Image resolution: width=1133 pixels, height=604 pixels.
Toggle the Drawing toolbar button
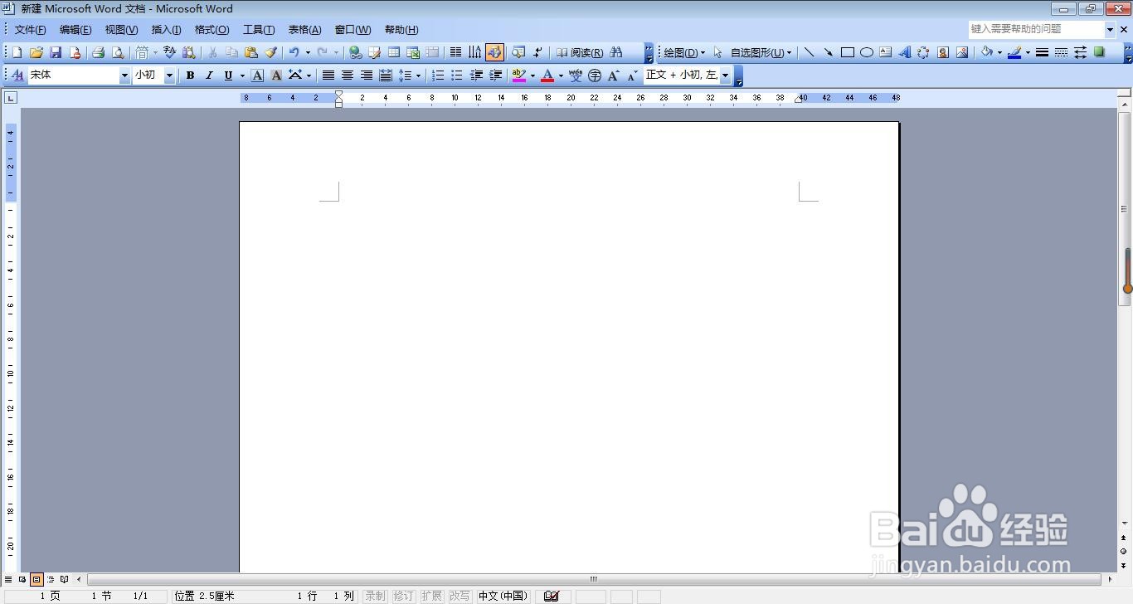(494, 52)
